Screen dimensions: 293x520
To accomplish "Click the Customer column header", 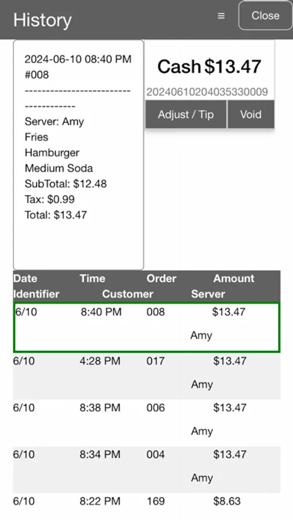I will (x=128, y=294).
